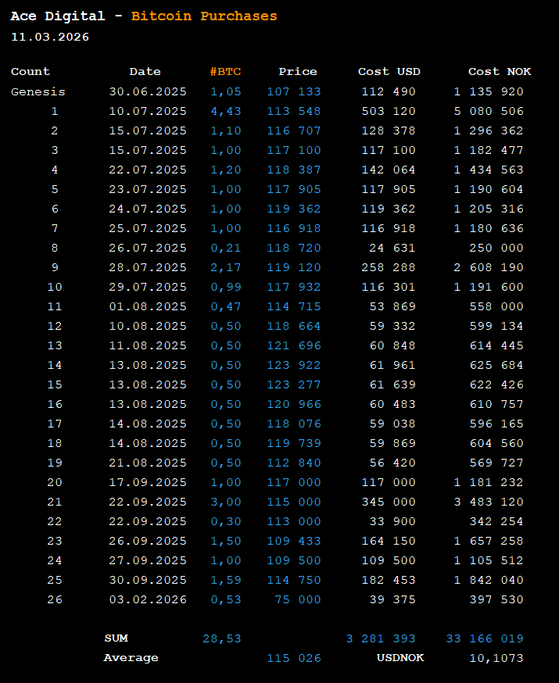Click the 'Price' column header
Viewport: 559px width, 683px height.
pos(298,71)
